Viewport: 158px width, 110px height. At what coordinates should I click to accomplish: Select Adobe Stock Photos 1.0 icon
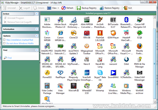[60, 20]
